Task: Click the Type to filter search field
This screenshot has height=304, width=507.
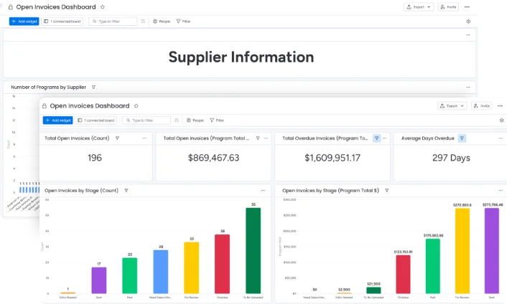Action: click(149, 120)
